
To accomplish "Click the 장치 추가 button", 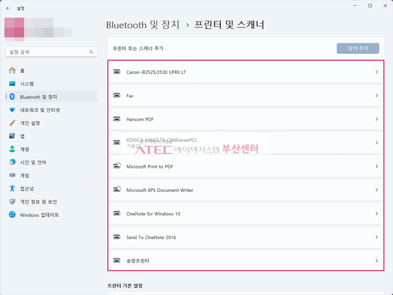I will 358,48.
